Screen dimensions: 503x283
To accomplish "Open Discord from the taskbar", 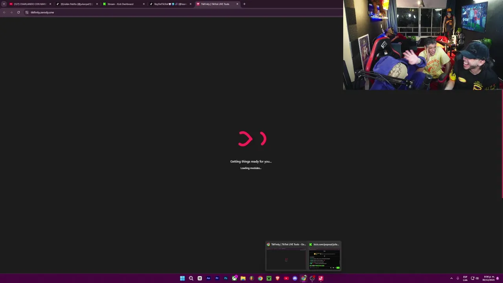I will point(295,278).
